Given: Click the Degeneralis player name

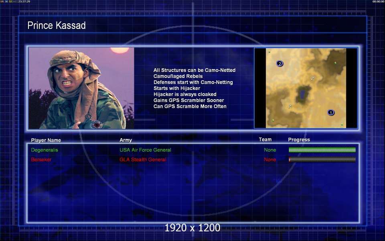Looking at the screenshot, I should pyautogui.click(x=45, y=150).
